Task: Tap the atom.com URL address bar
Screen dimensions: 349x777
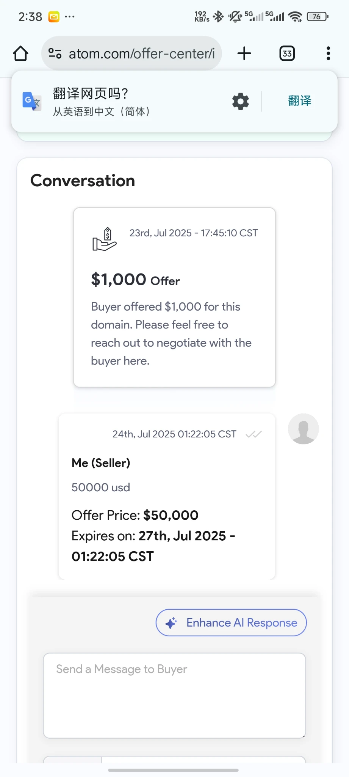Action: (141, 53)
